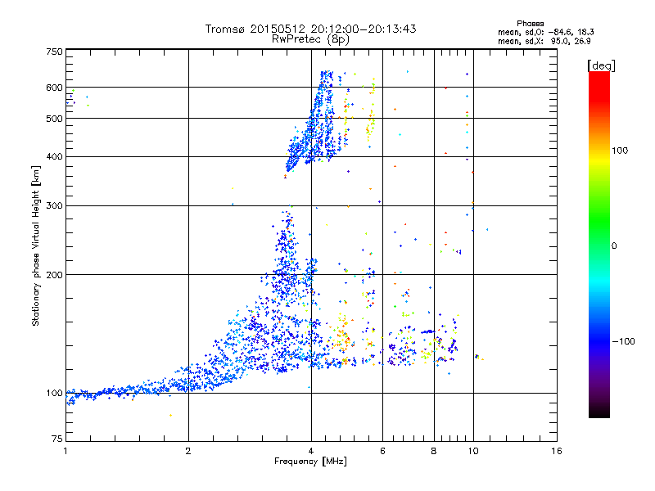Click the y-axis tick label "500"
The width and height of the screenshot is (655, 491).
coord(54,119)
